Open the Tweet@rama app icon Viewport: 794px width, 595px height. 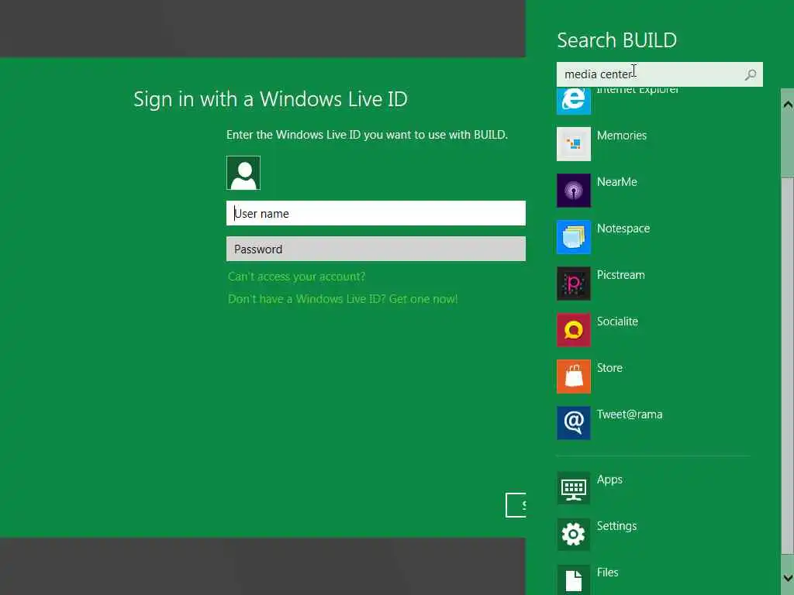[x=573, y=423]
